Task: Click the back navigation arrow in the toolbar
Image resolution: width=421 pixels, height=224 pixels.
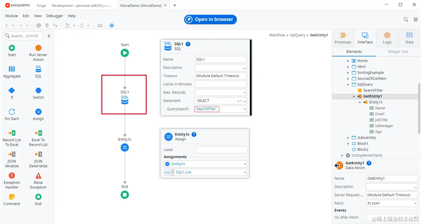Action: click(x=7, y=25)
